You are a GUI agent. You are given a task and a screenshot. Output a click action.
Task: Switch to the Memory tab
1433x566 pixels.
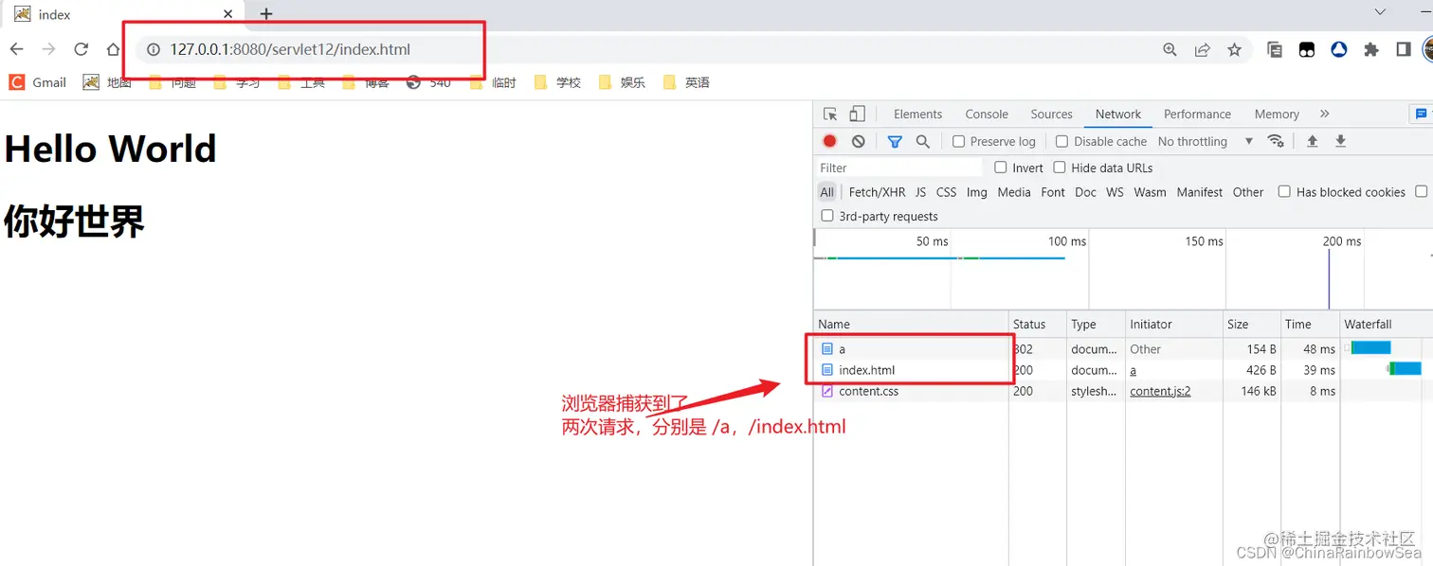1277,114
